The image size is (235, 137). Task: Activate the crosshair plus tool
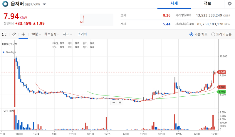point(23,34)
